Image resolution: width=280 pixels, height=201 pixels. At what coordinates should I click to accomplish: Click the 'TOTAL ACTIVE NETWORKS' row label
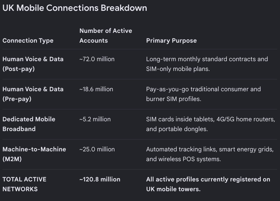pyautogui.click(x=24, y=184)
